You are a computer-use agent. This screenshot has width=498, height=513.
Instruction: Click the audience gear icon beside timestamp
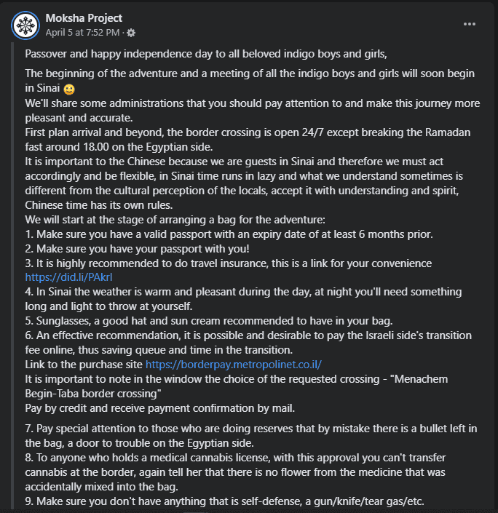coord(131,33)
